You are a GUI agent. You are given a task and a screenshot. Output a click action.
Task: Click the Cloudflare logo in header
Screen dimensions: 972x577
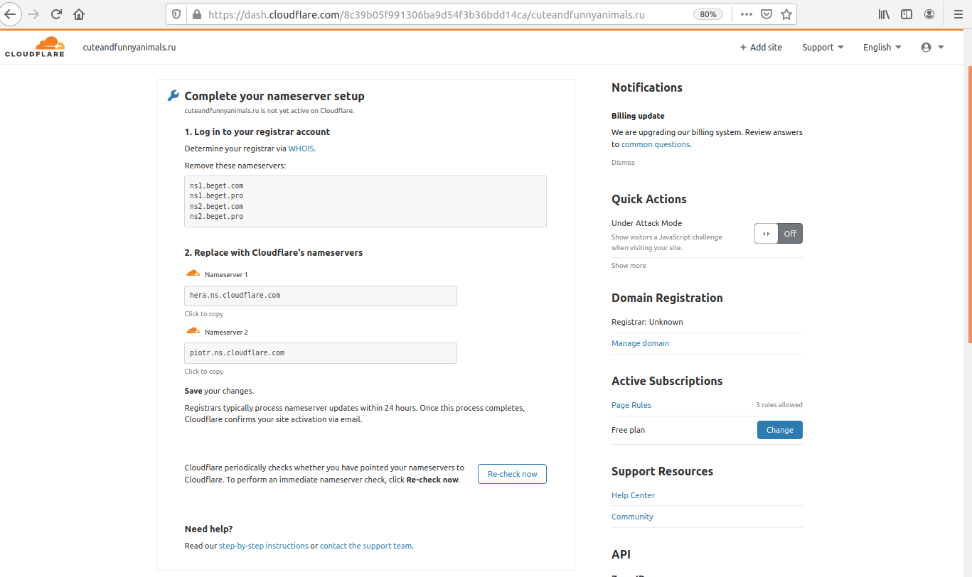click(x=35, y=47)
